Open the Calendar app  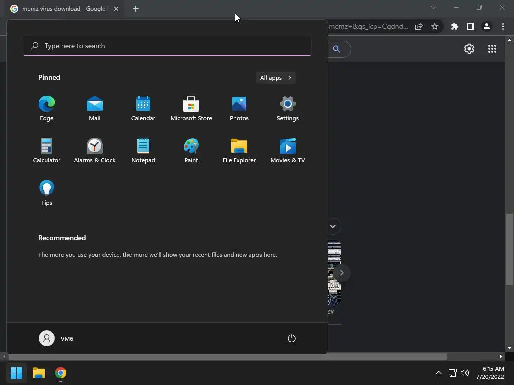[143, 109]
